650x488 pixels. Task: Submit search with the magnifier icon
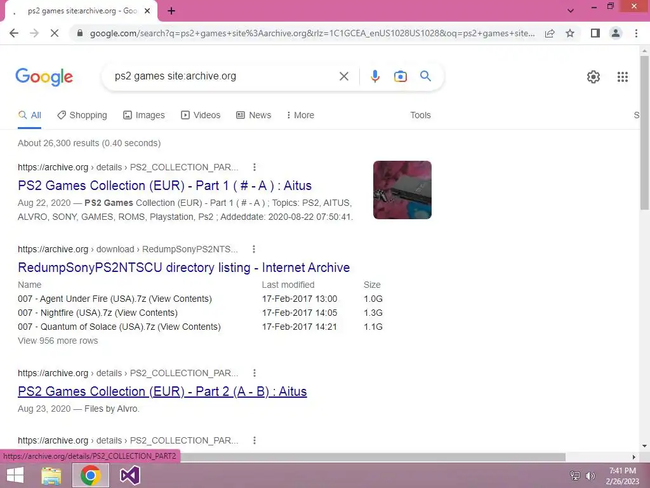click(x=425, y=76)
